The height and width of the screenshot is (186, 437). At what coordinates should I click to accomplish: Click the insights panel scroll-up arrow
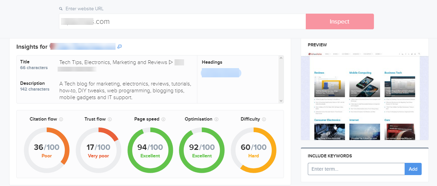pyautogui.click(x=281, y=58)
